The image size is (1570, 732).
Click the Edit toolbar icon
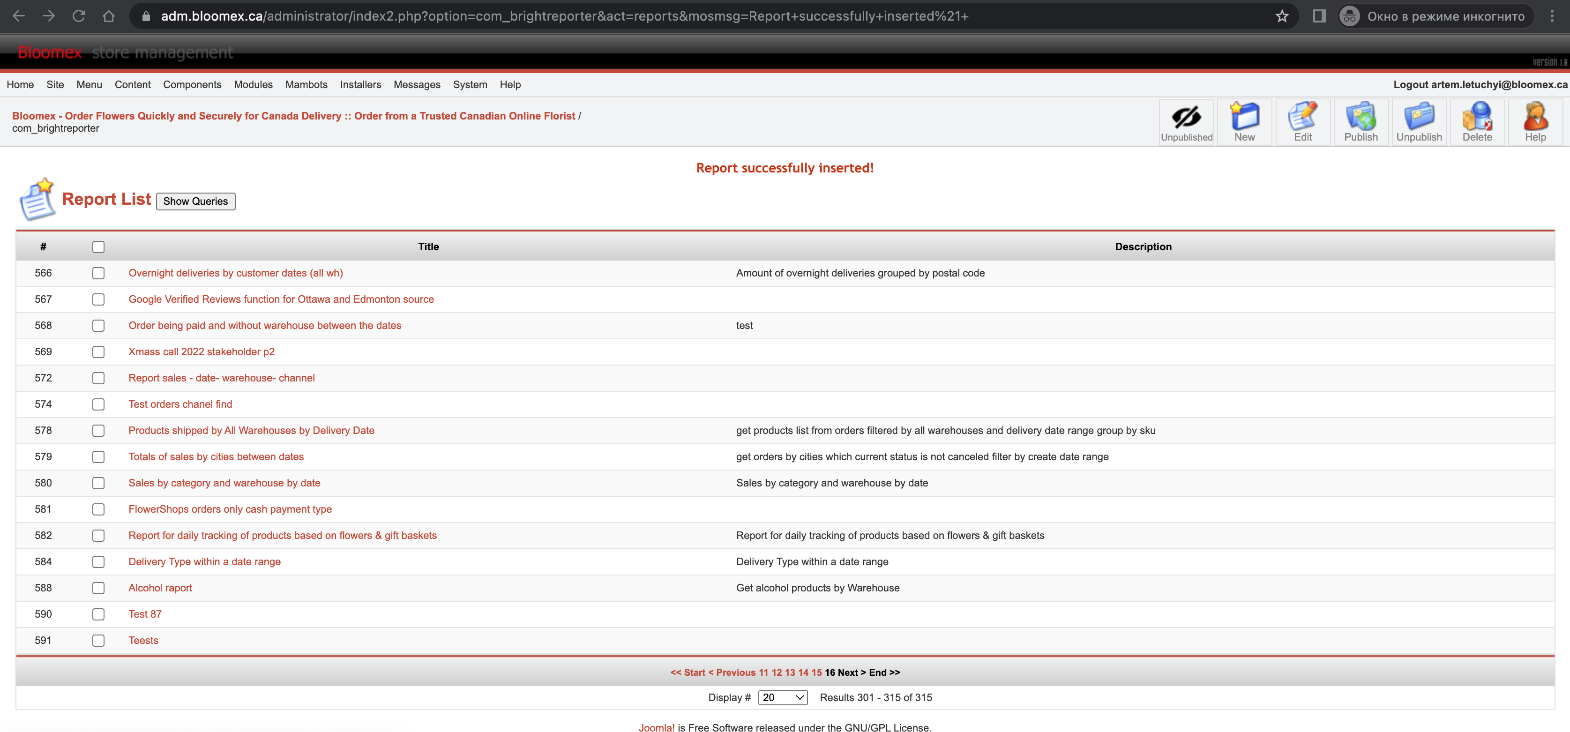point(1302,122)
